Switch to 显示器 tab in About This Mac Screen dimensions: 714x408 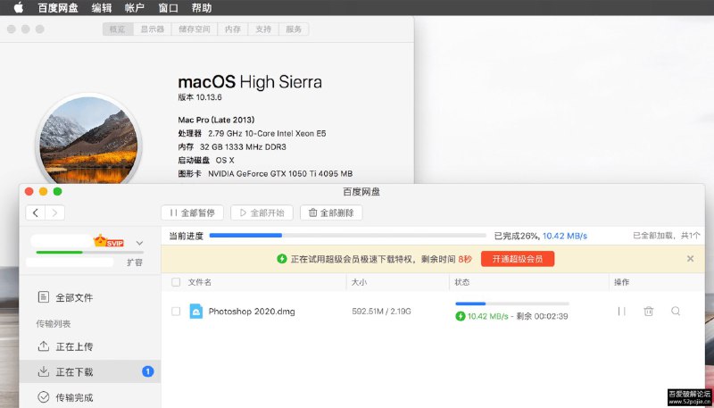pyautogui.click(x=152, y=29)
